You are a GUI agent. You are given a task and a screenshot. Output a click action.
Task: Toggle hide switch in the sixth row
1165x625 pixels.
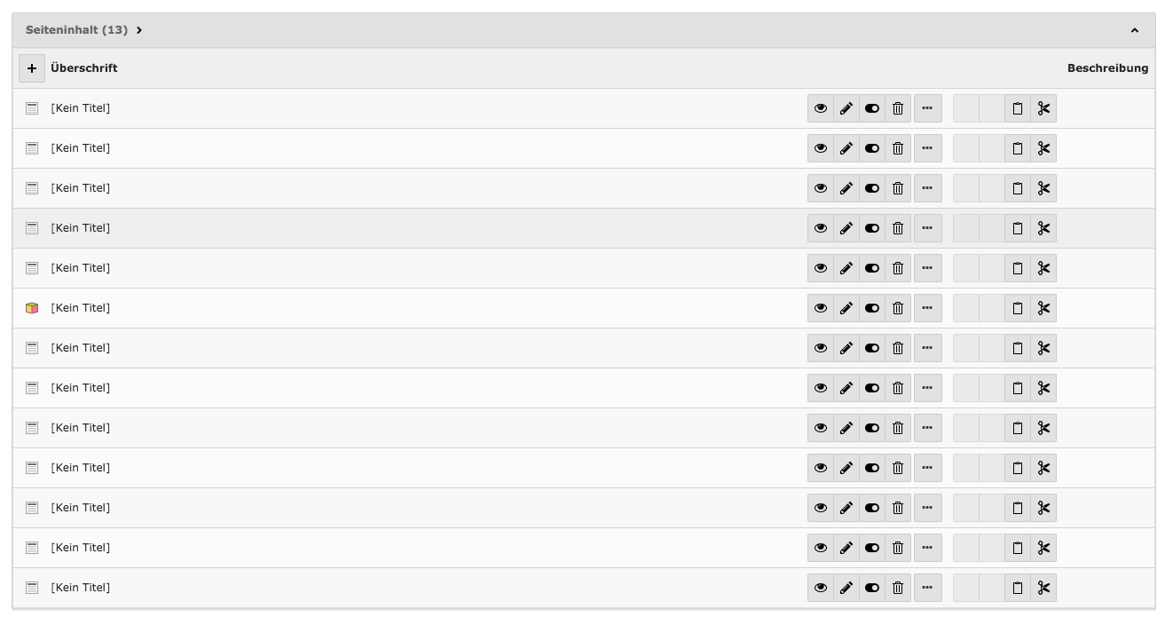tap(872, 308)
